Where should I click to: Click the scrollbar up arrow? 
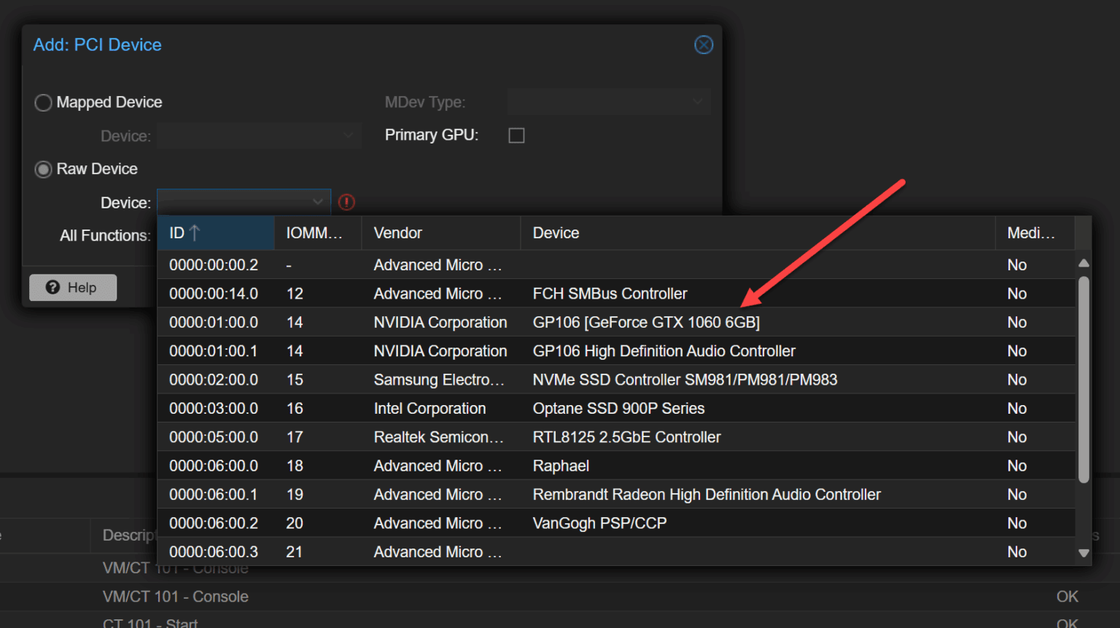(x=1084, y=262)
